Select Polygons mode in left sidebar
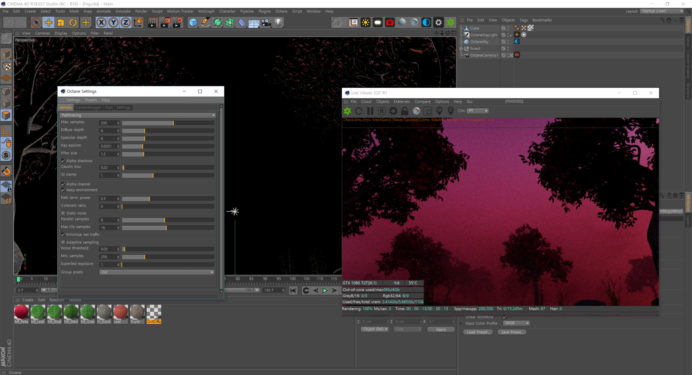The height and width of the screenshot is (375, 692). (6, 115)
